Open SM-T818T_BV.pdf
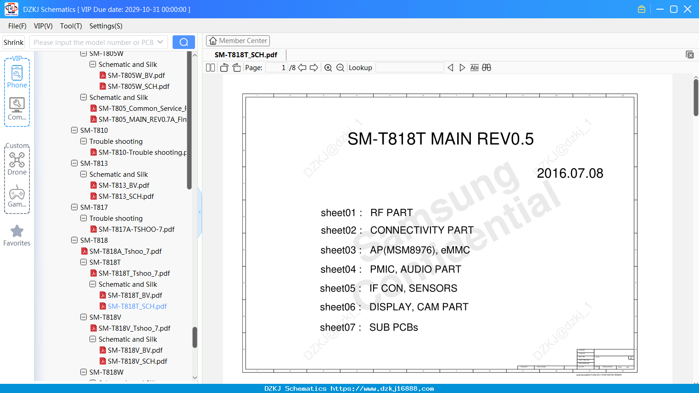Viewport: 699px width, 393px height. pyautogui.click(x=135, y=295)
